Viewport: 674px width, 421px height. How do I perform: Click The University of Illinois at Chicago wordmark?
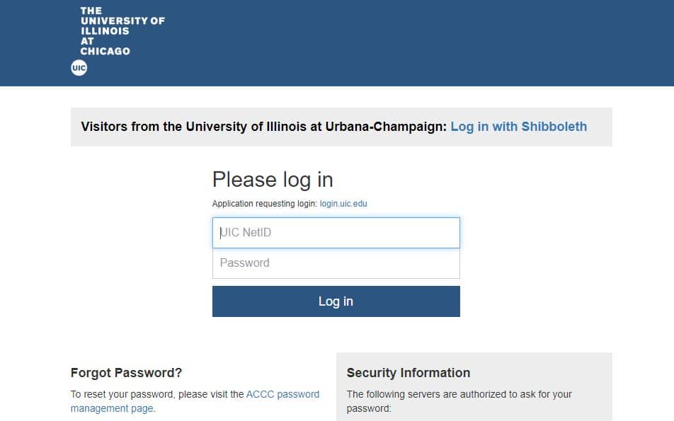122,31
